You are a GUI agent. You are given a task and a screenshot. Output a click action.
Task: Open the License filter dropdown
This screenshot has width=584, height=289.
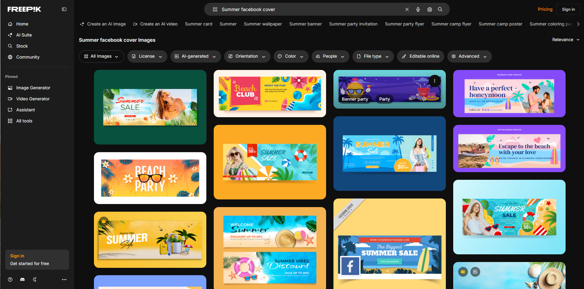(147, 56)
